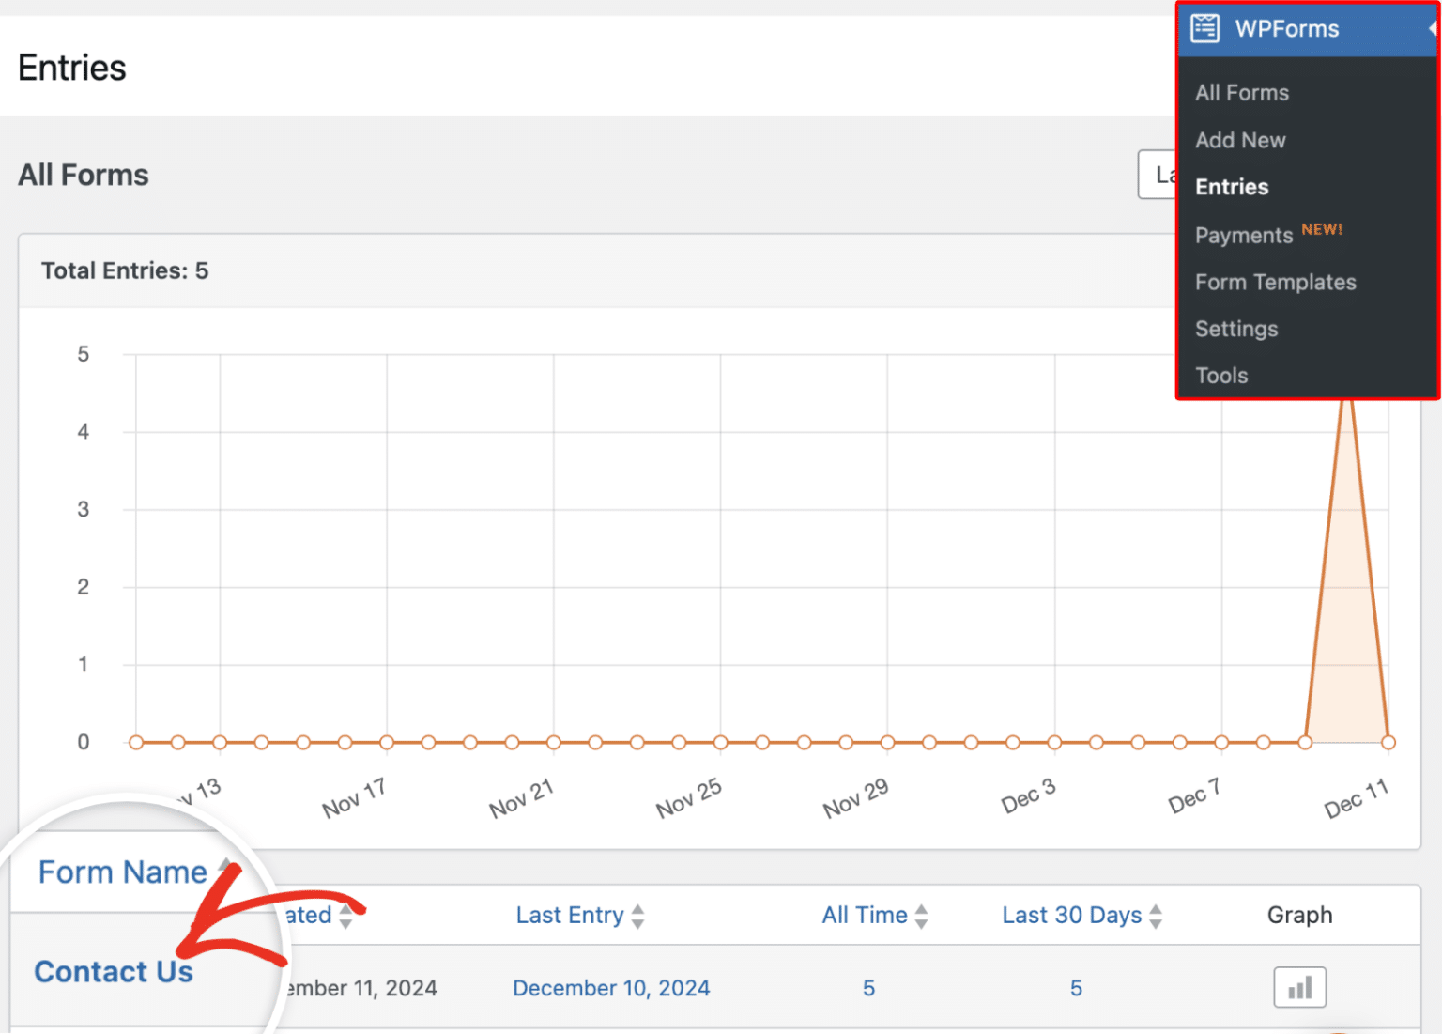1442x1034 pixels.
Task: Sort table by Last Entry column header
Action: (x=569, y=916)
